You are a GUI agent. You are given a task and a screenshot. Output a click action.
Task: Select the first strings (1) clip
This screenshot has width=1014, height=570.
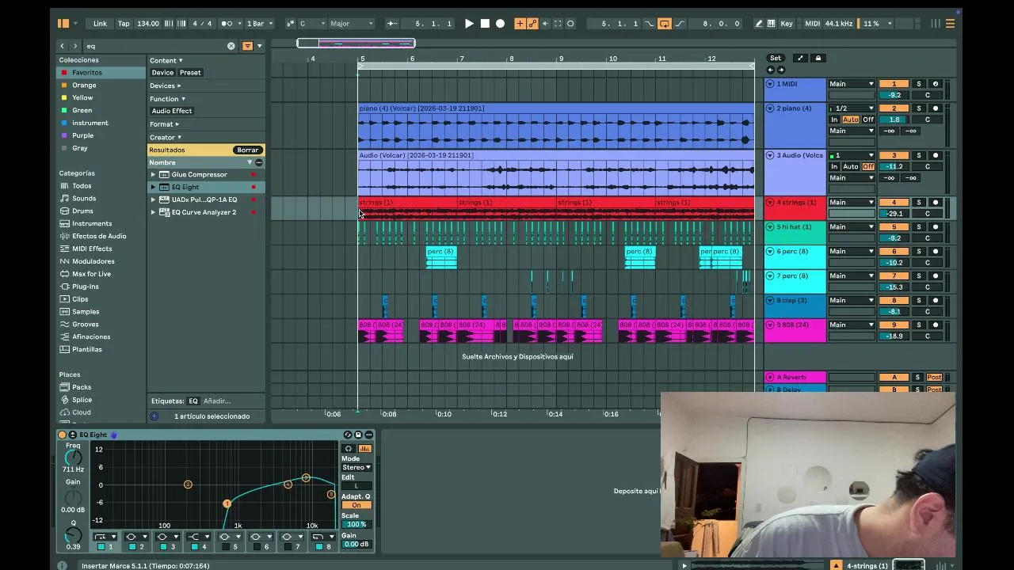(408, 203)
